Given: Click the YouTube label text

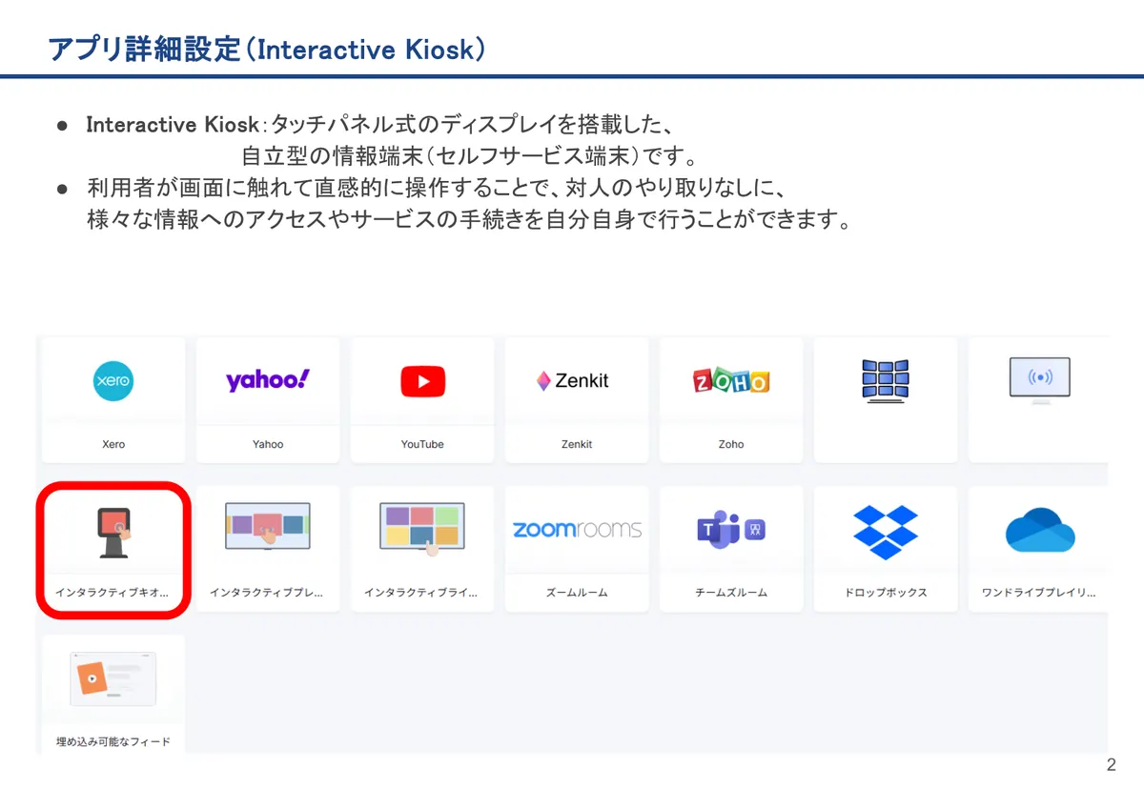Looking at the screenshot, I should click(422, 444).
